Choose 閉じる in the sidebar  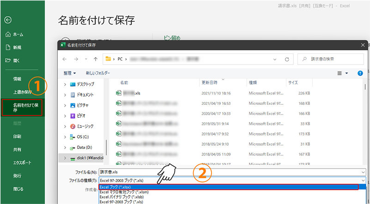pos(18,189)
